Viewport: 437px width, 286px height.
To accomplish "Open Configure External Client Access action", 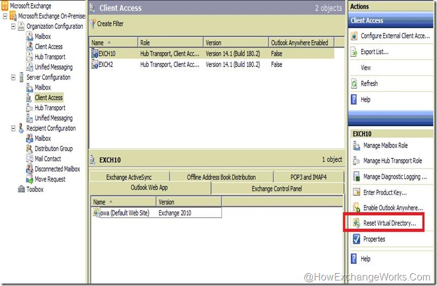I will [x=395, y=36].
